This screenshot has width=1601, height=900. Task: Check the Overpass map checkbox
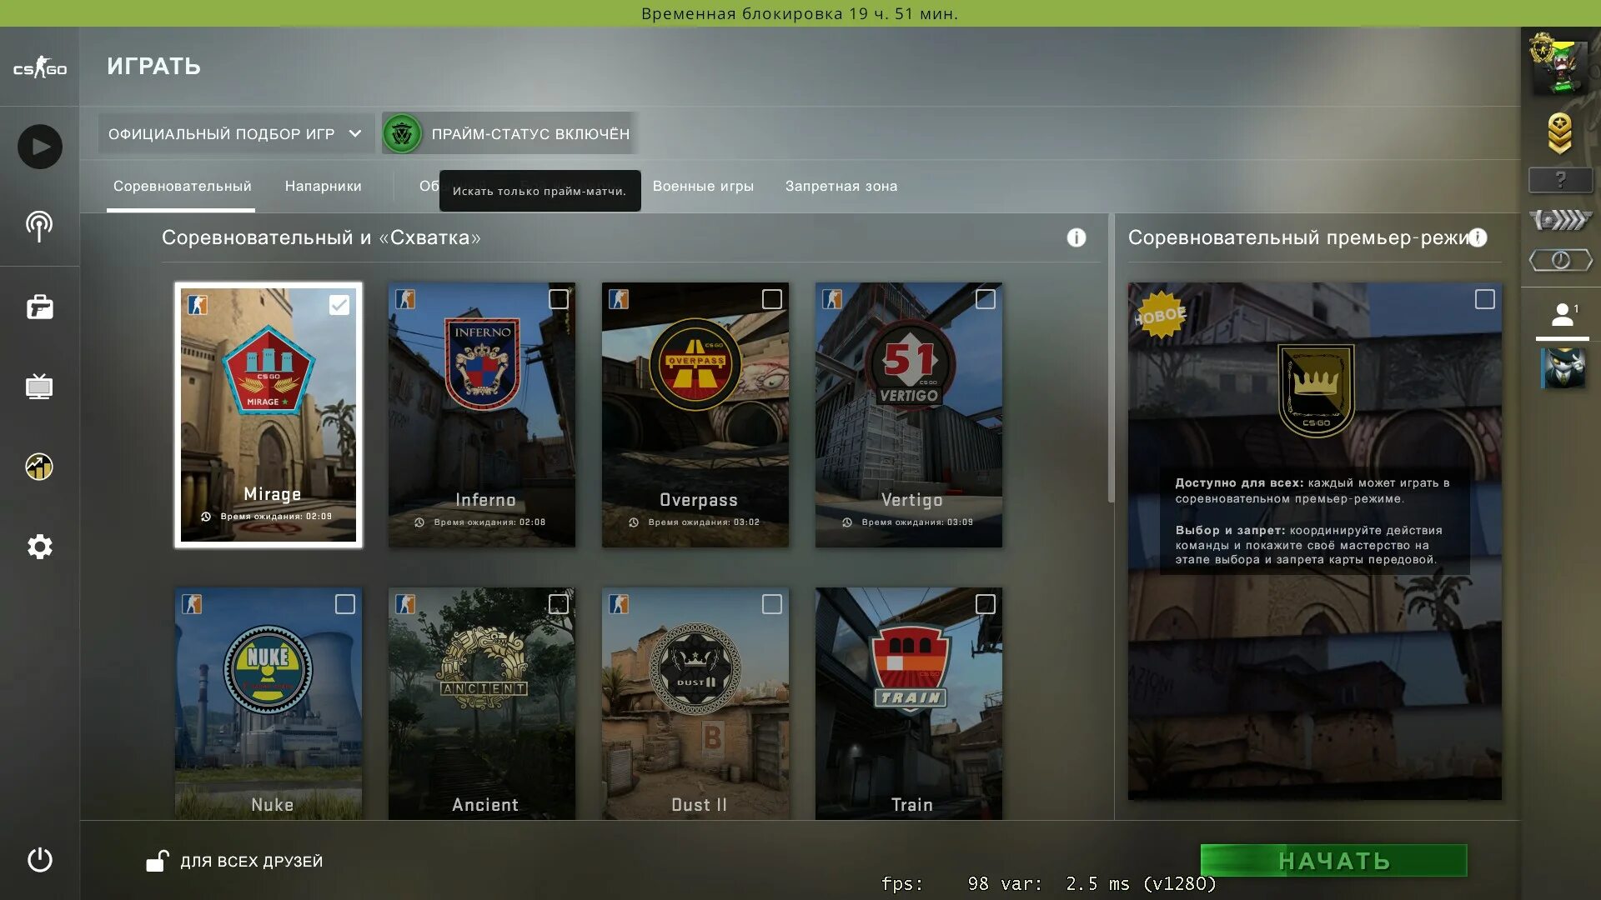pos(772,299)
